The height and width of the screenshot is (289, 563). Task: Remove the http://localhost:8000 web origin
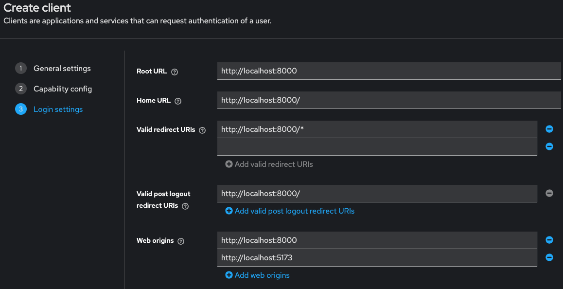549,240
